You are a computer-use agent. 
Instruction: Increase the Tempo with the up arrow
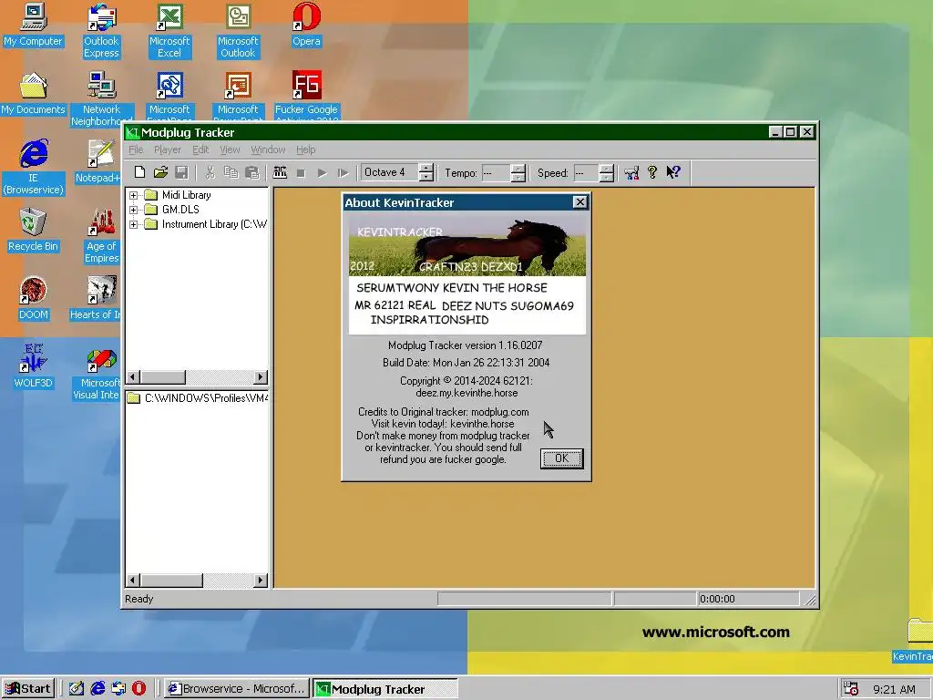518,169
